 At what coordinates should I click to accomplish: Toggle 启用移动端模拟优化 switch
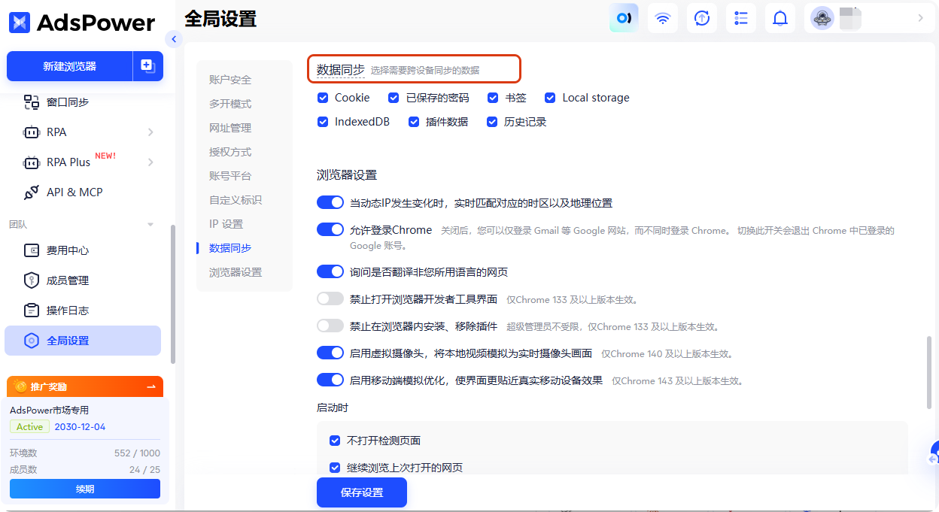pyautogui.click(x=330, y=380)
